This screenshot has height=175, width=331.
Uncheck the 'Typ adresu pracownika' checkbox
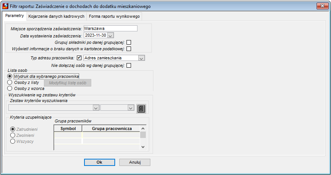click(x=79, y=58)
